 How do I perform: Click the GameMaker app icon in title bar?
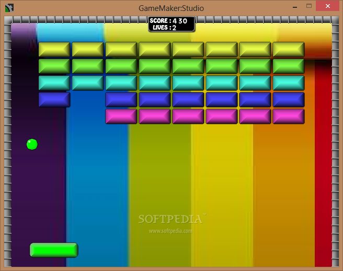coord(9,8)
